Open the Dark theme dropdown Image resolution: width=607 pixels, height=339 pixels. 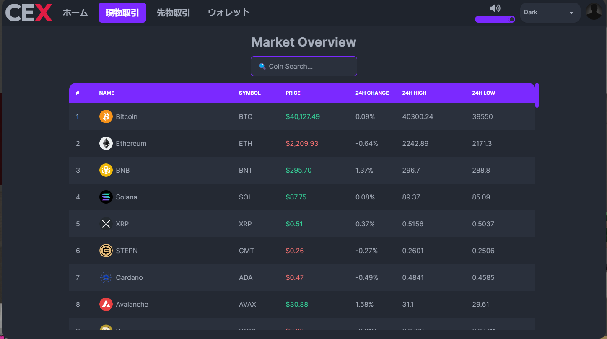pyautogui.click(x=550, y=13)
